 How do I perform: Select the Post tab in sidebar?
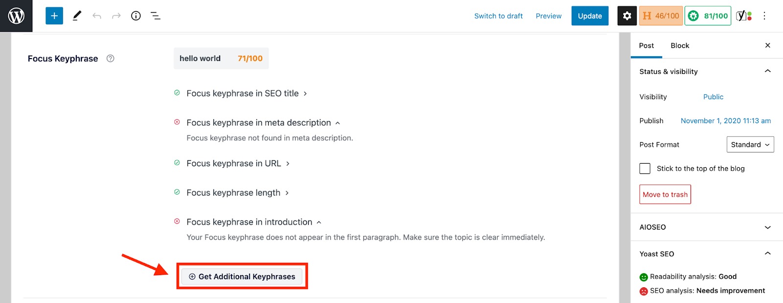(646, 45)
